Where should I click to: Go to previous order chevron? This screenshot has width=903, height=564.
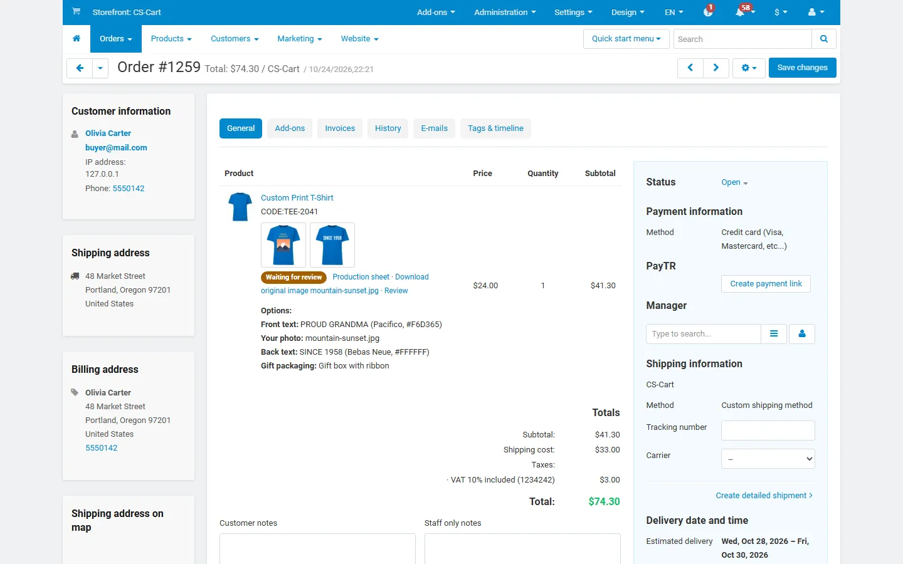click(x=690, y=68)
